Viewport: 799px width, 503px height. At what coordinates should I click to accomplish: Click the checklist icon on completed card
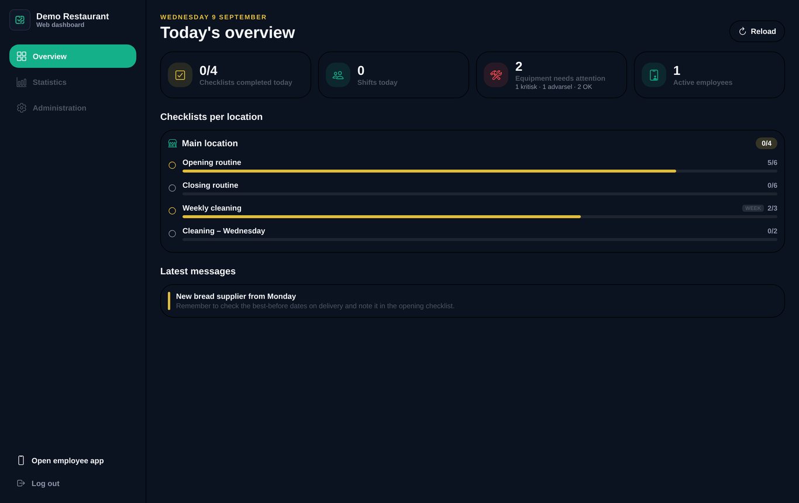(x=180, y=75)
